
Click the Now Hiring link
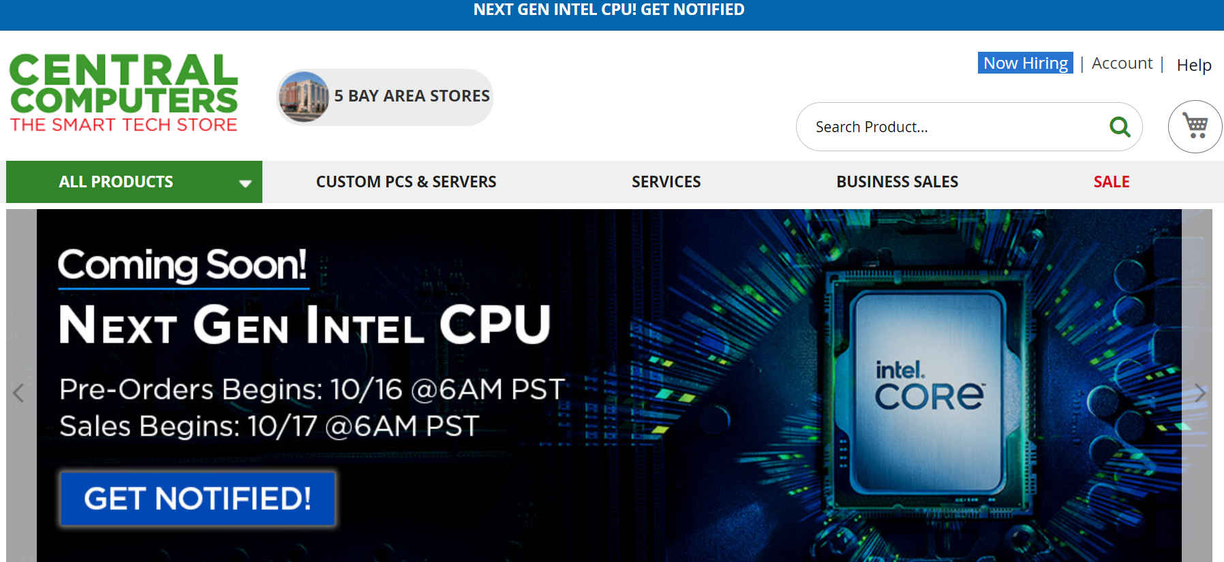point(1026,63)
